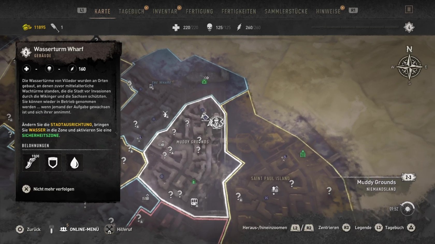Select the shield reward icon
This screenshot has width=435, height=244.
coord(53,163)
